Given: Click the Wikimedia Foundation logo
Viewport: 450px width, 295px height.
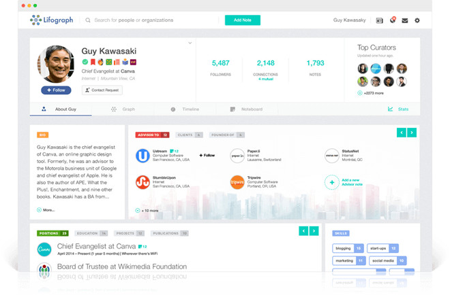Looking at the screenshot, I should 44,269.
